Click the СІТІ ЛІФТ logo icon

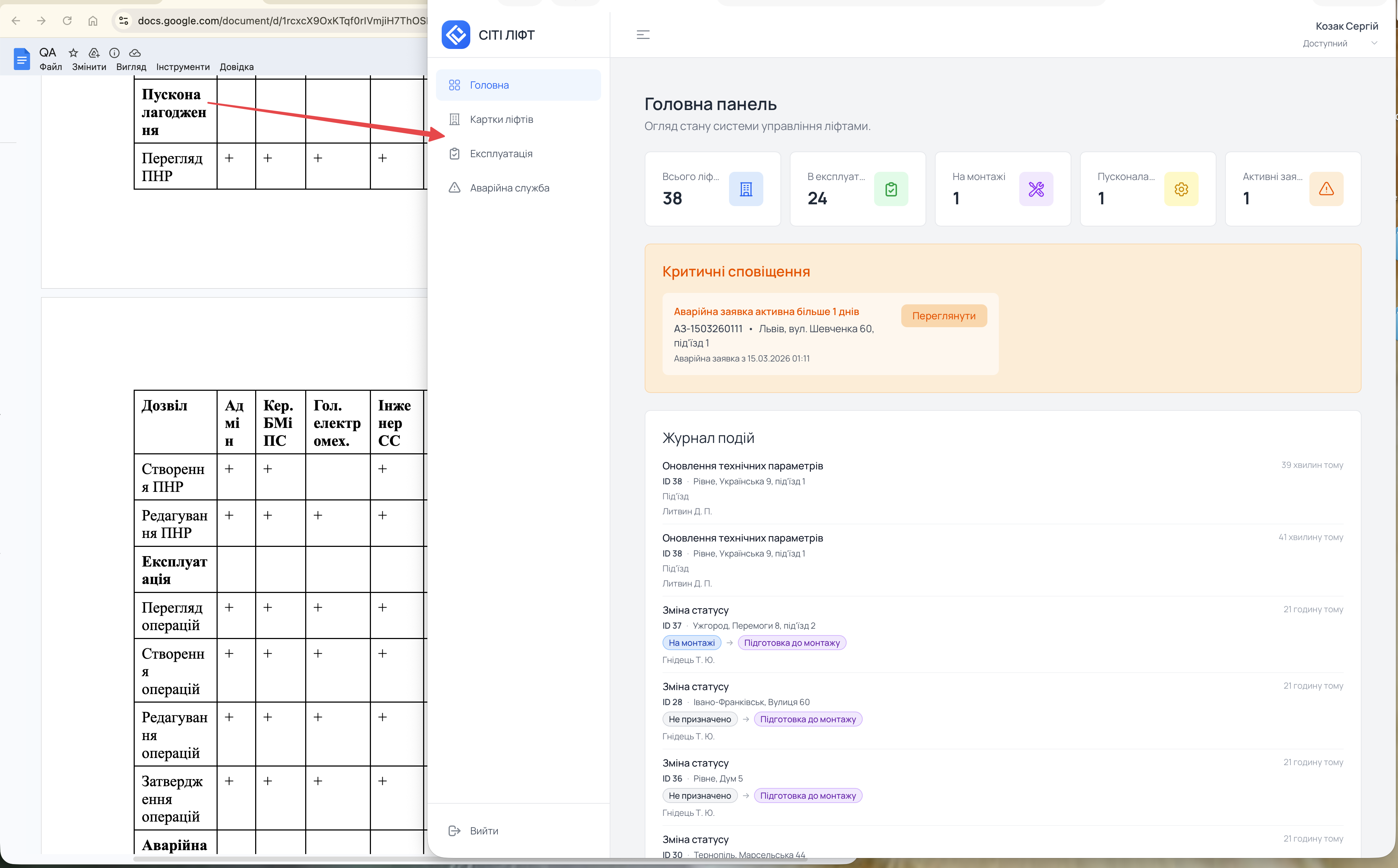click(456, 35)
